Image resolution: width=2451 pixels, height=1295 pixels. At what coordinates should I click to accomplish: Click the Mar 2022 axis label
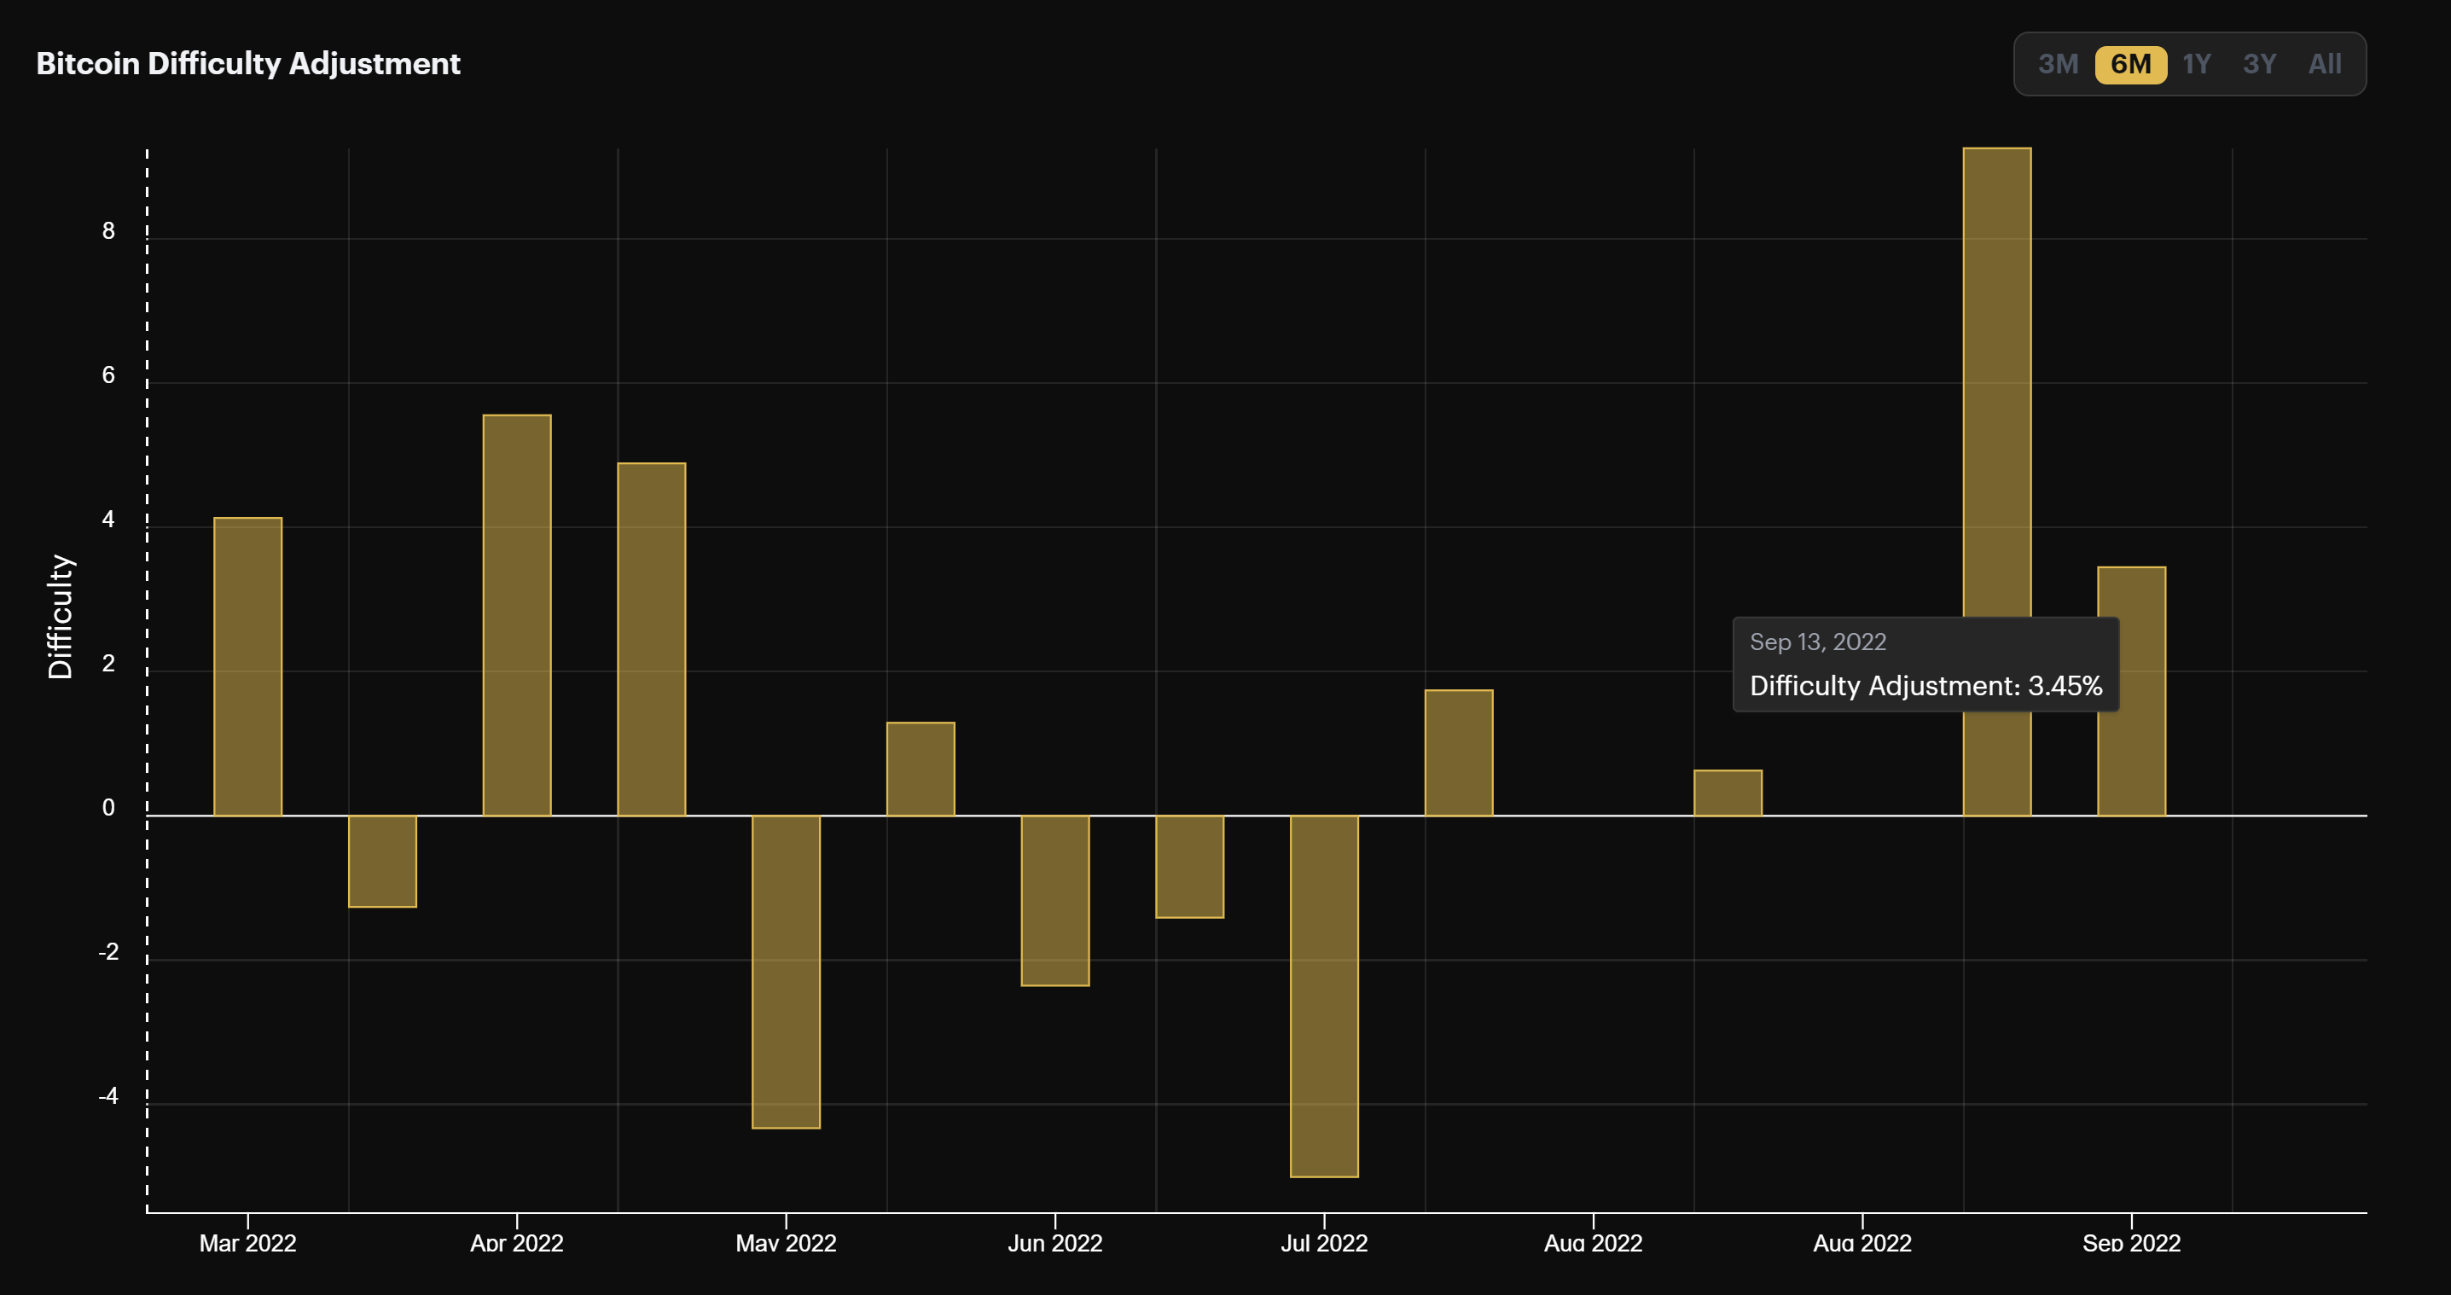click(x=247, y=1243)
